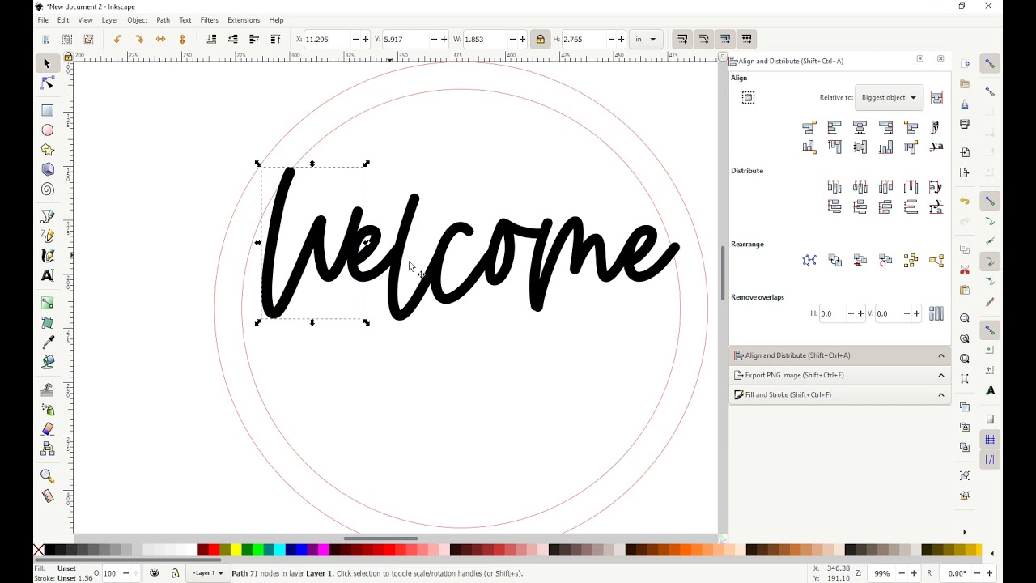
Task: Open Relative to 'Biggest object' dropdown
Action: tap(889, 97)
